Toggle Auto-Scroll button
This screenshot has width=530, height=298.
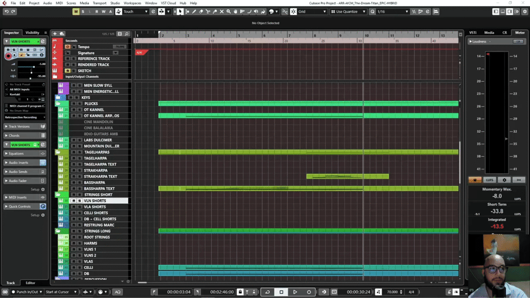point(161,11)
